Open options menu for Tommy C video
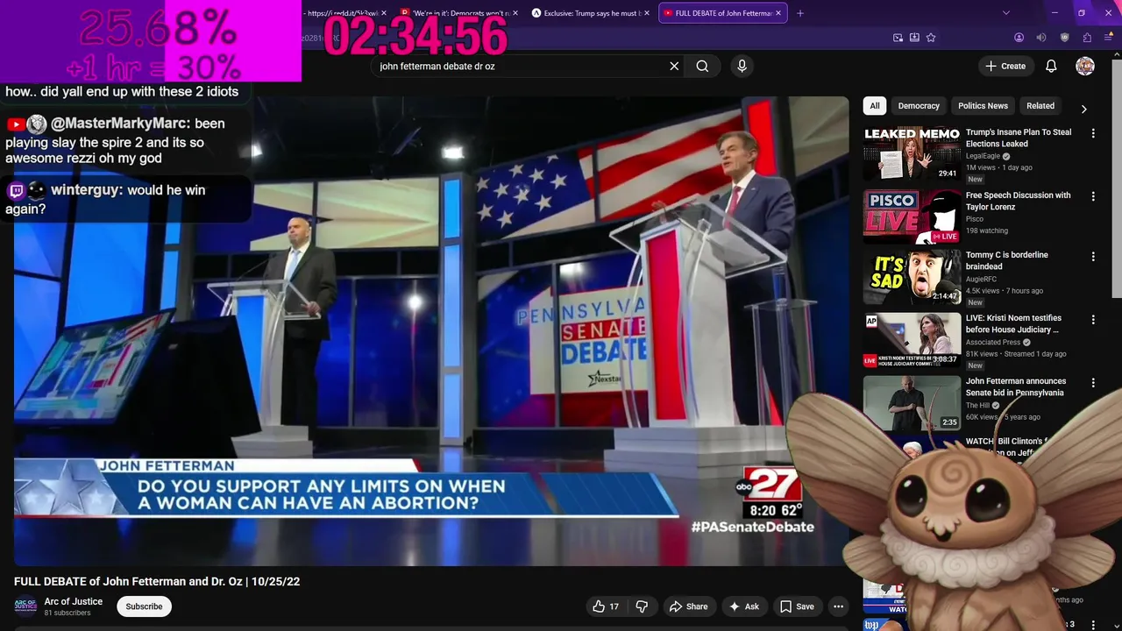The width and height of the screenshot is (1122, 631). [x=1093, y=256]
